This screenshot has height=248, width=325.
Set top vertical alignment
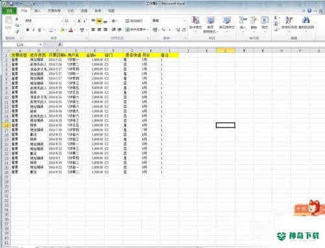click(x=93, y=21)
